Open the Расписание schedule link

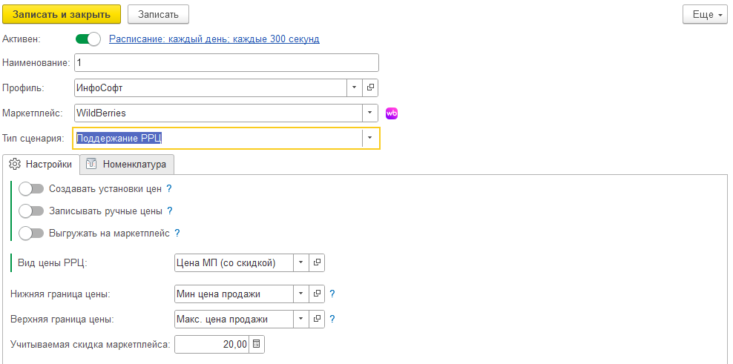pyautogui.click(x=214, y=39)
